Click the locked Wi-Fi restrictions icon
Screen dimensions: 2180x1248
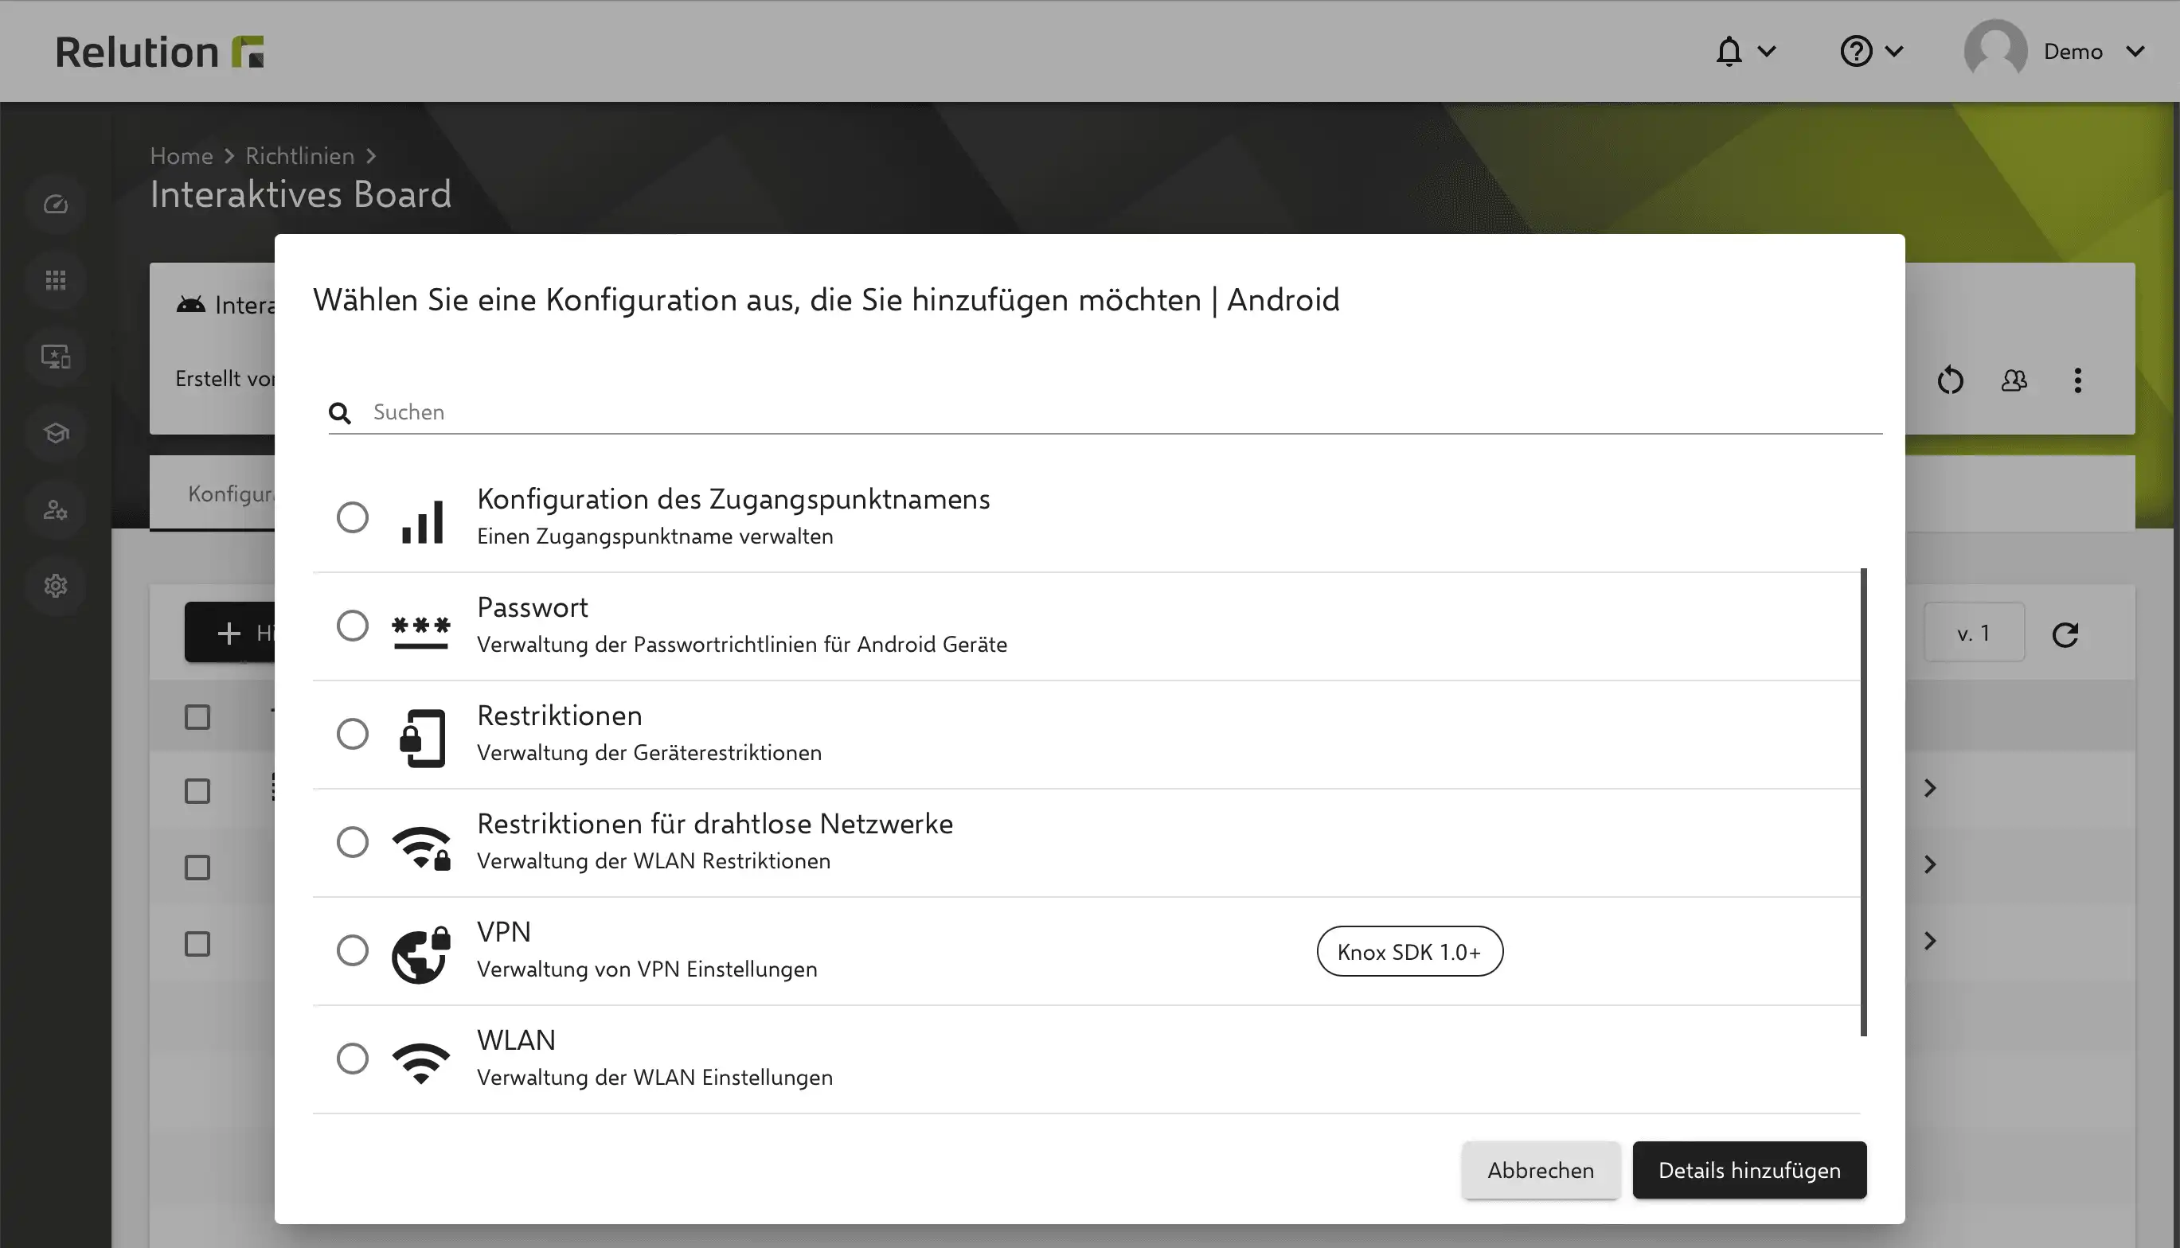pos(421,848)
